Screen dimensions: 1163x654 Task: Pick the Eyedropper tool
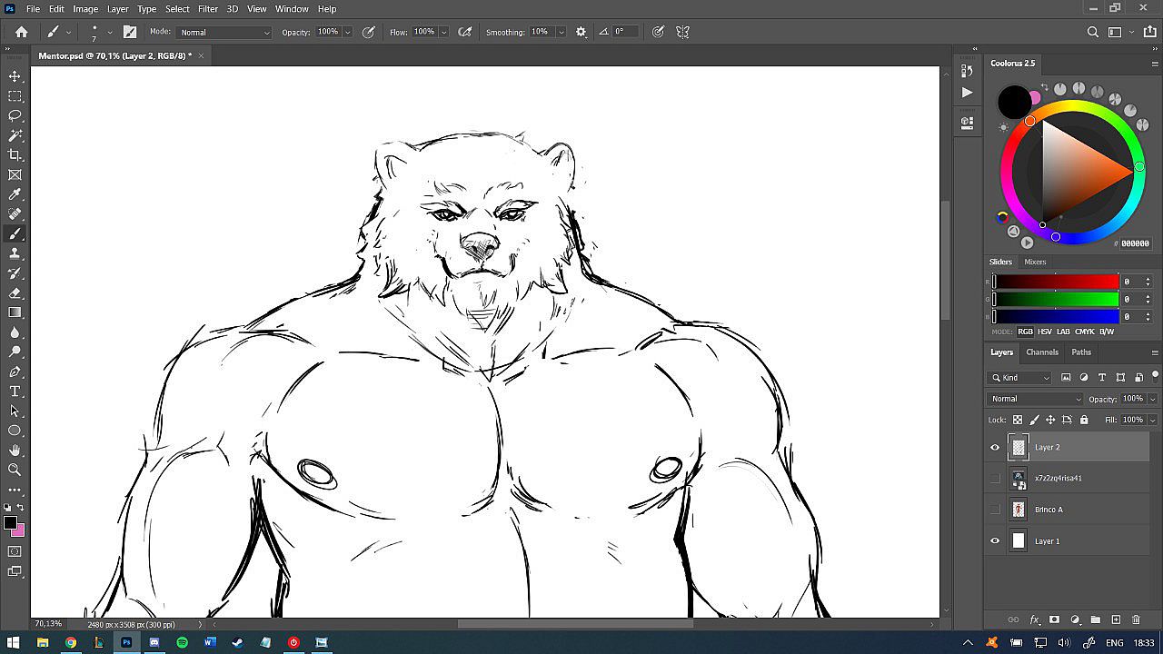pos(15,194)
